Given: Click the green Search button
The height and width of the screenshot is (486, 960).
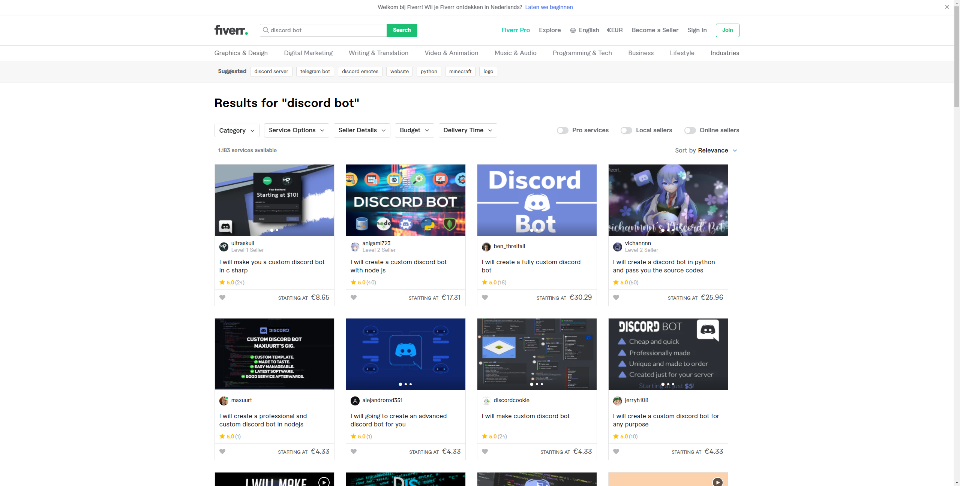Looking at the screenshot, I should pos(402,30).
